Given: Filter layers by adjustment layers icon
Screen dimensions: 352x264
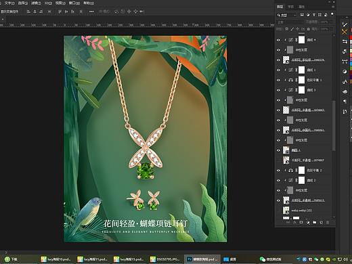Looking at the screenshot, I should [x=308, y=15].
